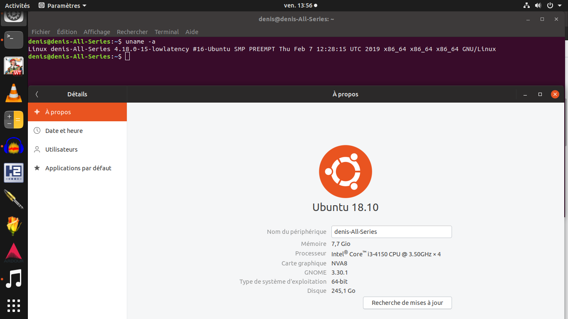568x319 pixels.
Task: Open the Rechercher menu in Terminal
Action: point(132,32)
